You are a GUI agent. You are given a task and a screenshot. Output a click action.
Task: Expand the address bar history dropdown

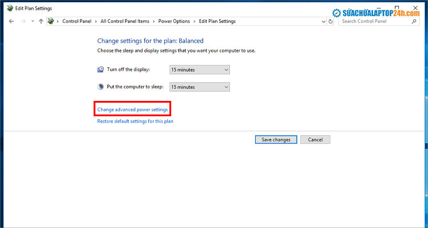pyautogui.click(x=323, y=21)
